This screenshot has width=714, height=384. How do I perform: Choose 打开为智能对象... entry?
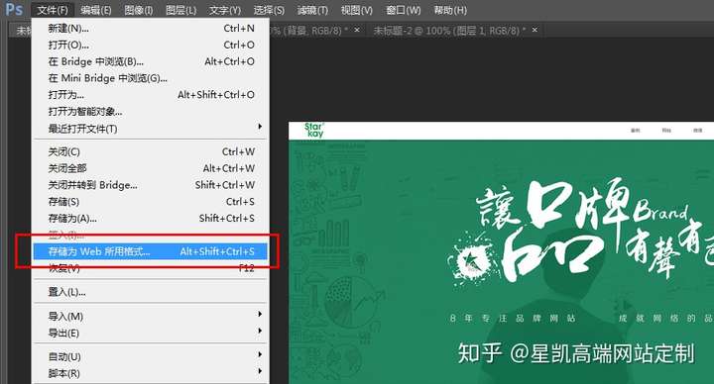tap(151, 112)
